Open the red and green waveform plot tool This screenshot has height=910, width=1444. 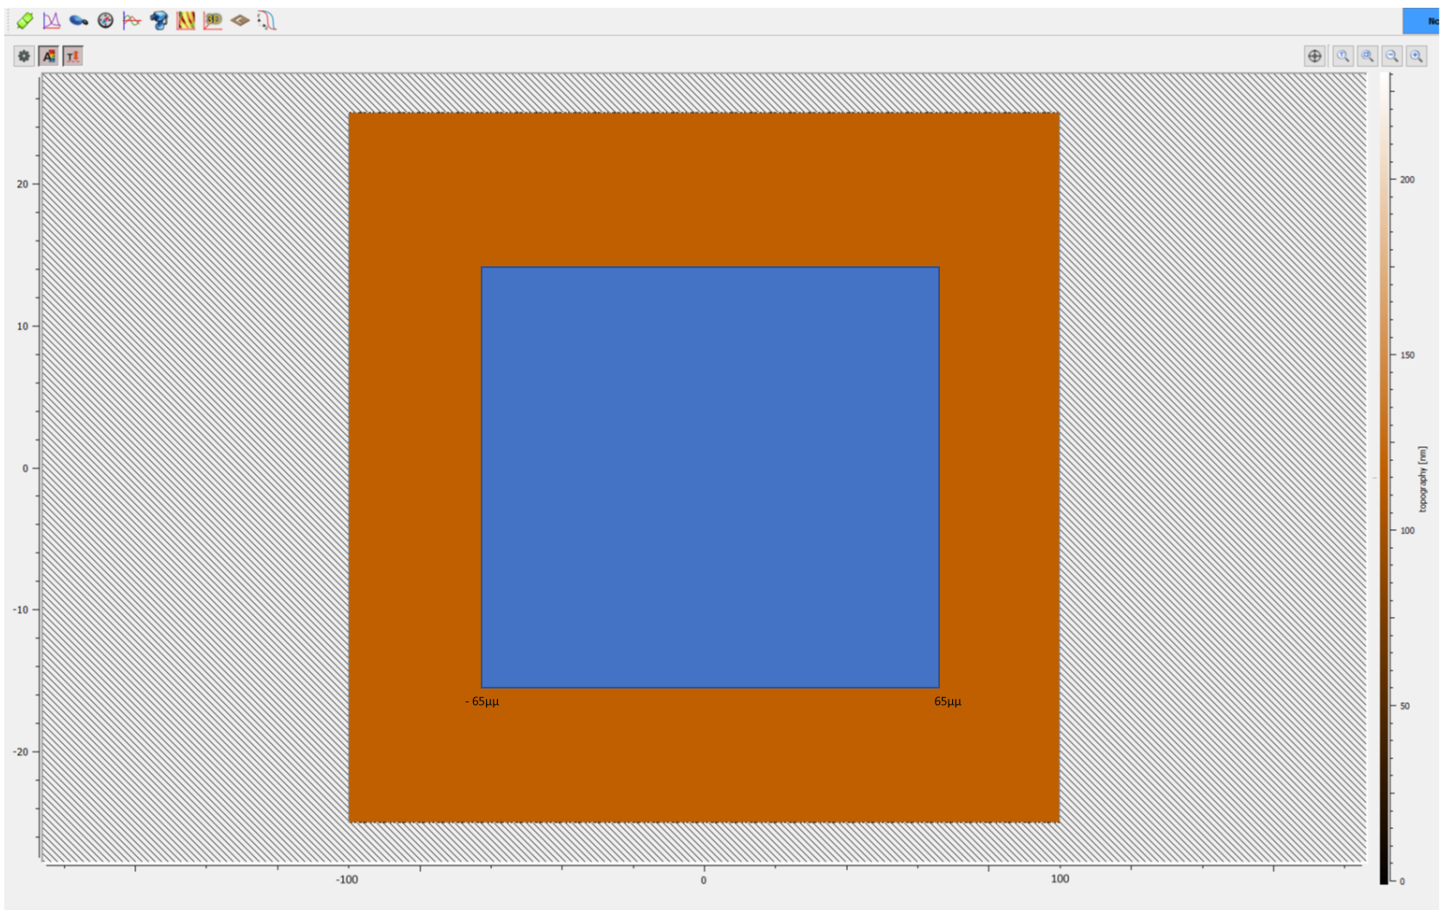(x=132, y=20)
